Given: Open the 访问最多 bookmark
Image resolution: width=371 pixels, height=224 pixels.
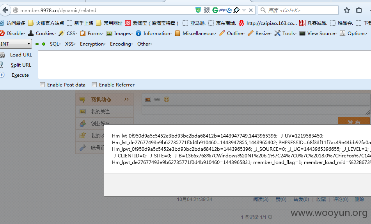Looking at the screenshot, I should pos(13,23).
